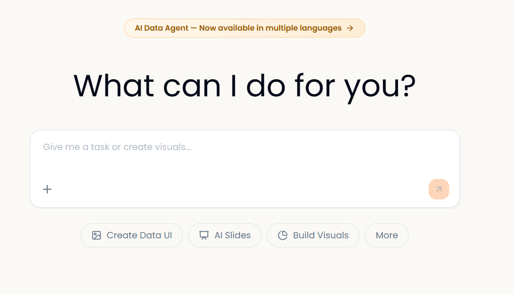
Task: Open the AI Data Agent announcement banner
Action: (244, 28)
